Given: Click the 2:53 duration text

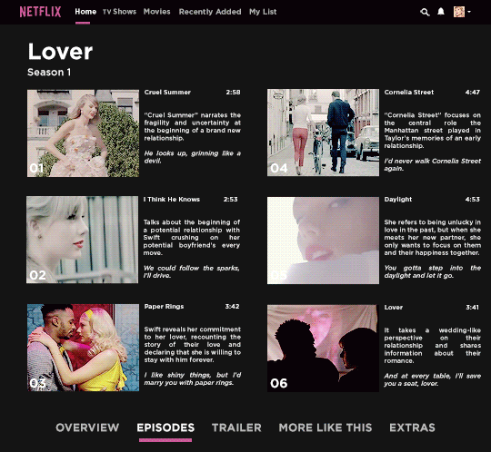Looking at the screenshot, I should click(230, 200).
